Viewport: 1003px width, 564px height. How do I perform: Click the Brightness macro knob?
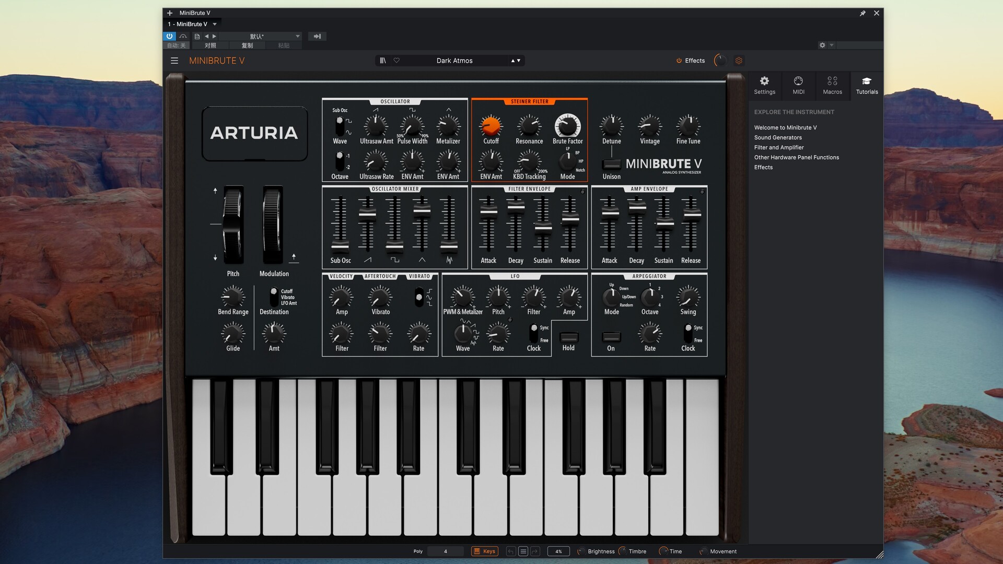(x=580, y=551)
